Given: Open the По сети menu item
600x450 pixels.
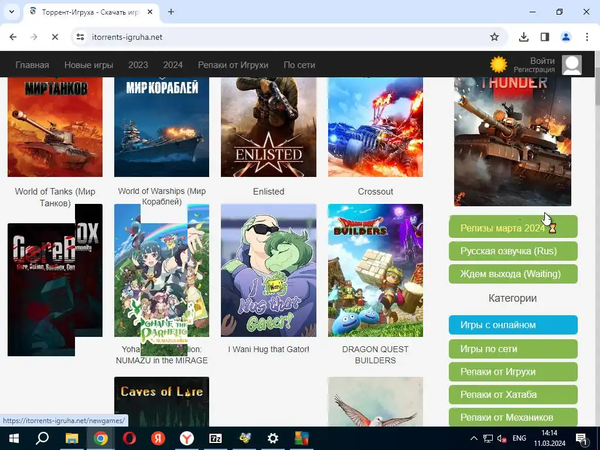Looking at the screenshot, I should (299, 65).
